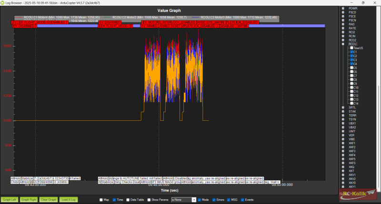
Task: Collapse the RCOU tree node
Action: point(343,44)
